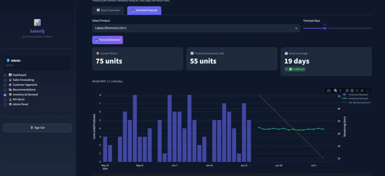This screenshot has width=385, height=176.
Task: Click the Current Stock package icon
Action: coord(98,53)
